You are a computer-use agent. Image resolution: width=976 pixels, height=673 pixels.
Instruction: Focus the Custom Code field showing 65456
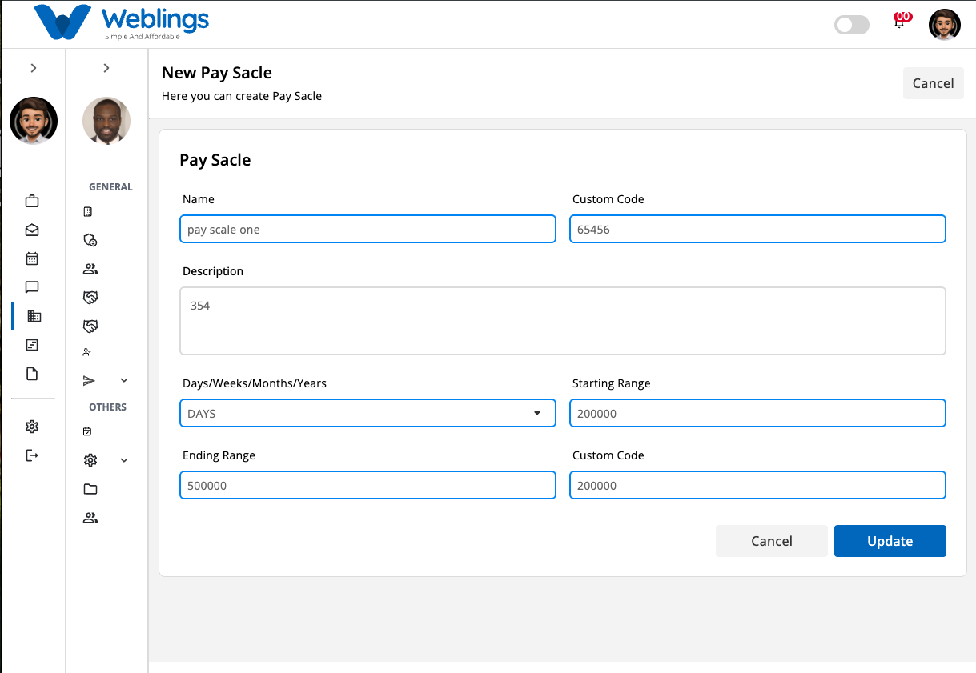tap(757, 229)
